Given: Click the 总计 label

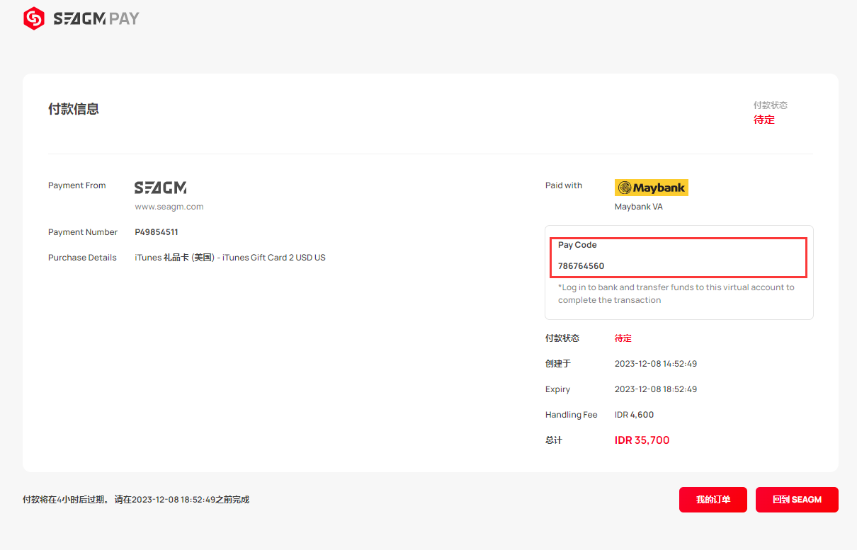Looking at the screenshot, I should [x=554, y=440].
